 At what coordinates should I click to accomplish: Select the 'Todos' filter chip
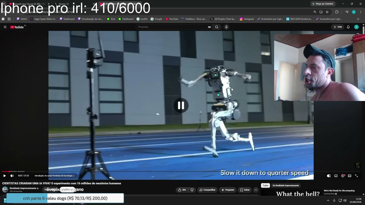(x=265, y=185)
